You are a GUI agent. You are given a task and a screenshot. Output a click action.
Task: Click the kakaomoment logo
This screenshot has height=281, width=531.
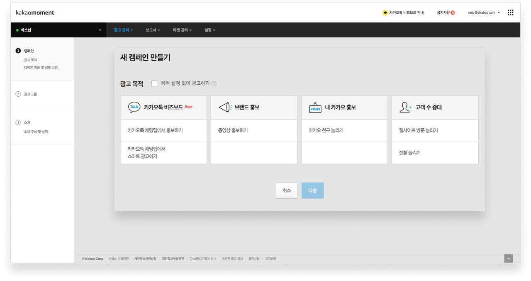coord(35,12)
